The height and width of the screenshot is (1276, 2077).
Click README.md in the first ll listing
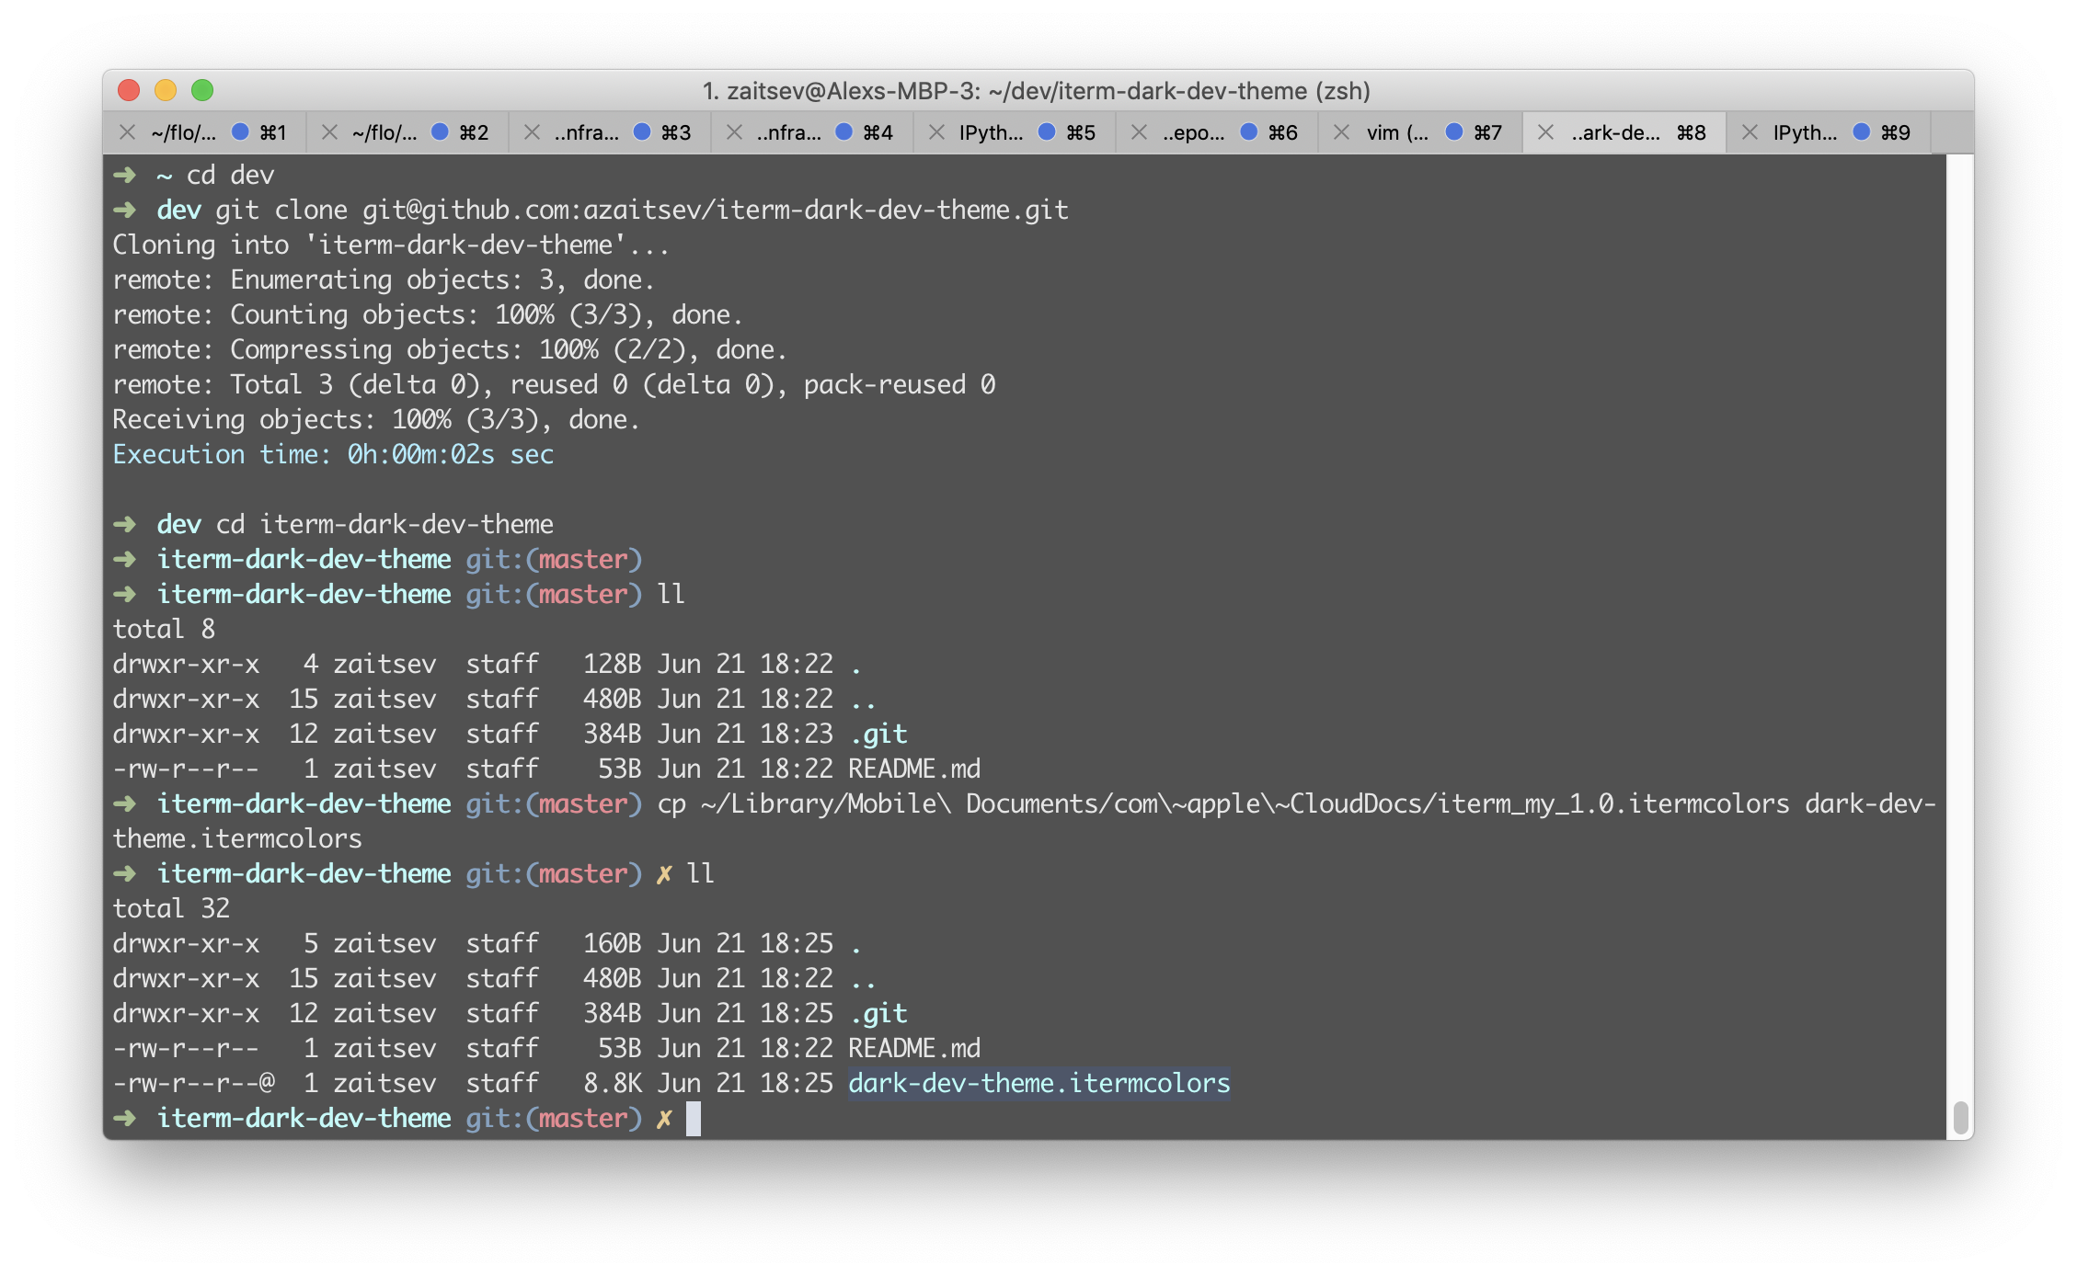click(914, 769)
